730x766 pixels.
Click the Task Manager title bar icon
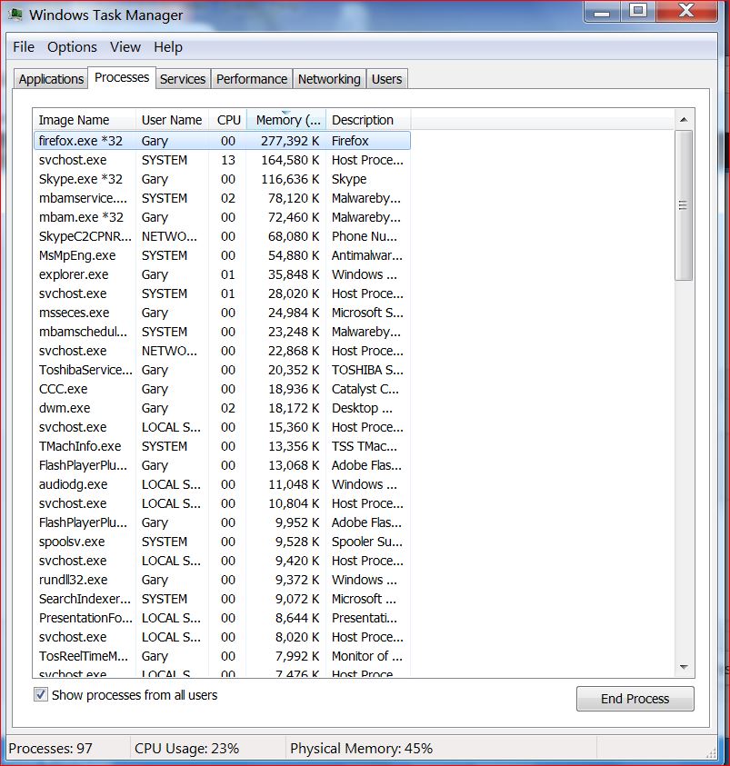(15, 15)
